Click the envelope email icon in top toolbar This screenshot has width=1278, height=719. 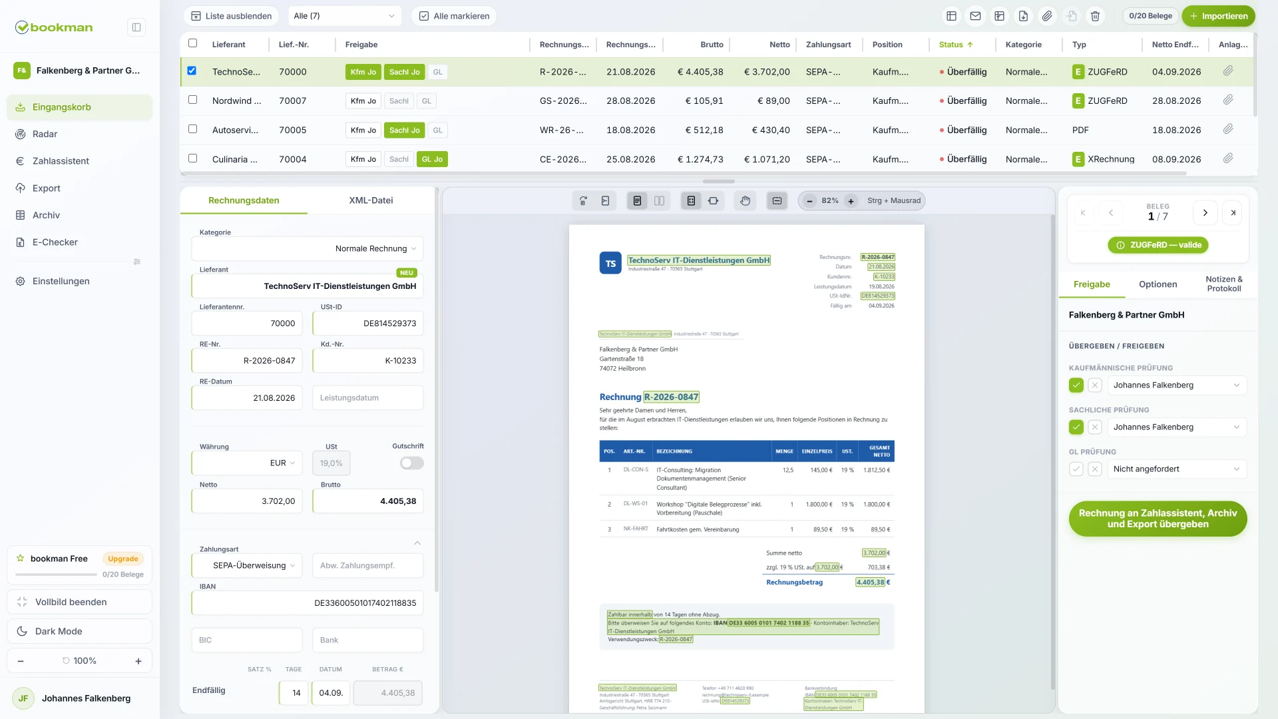pyautogui.click(x=975, y=16)
